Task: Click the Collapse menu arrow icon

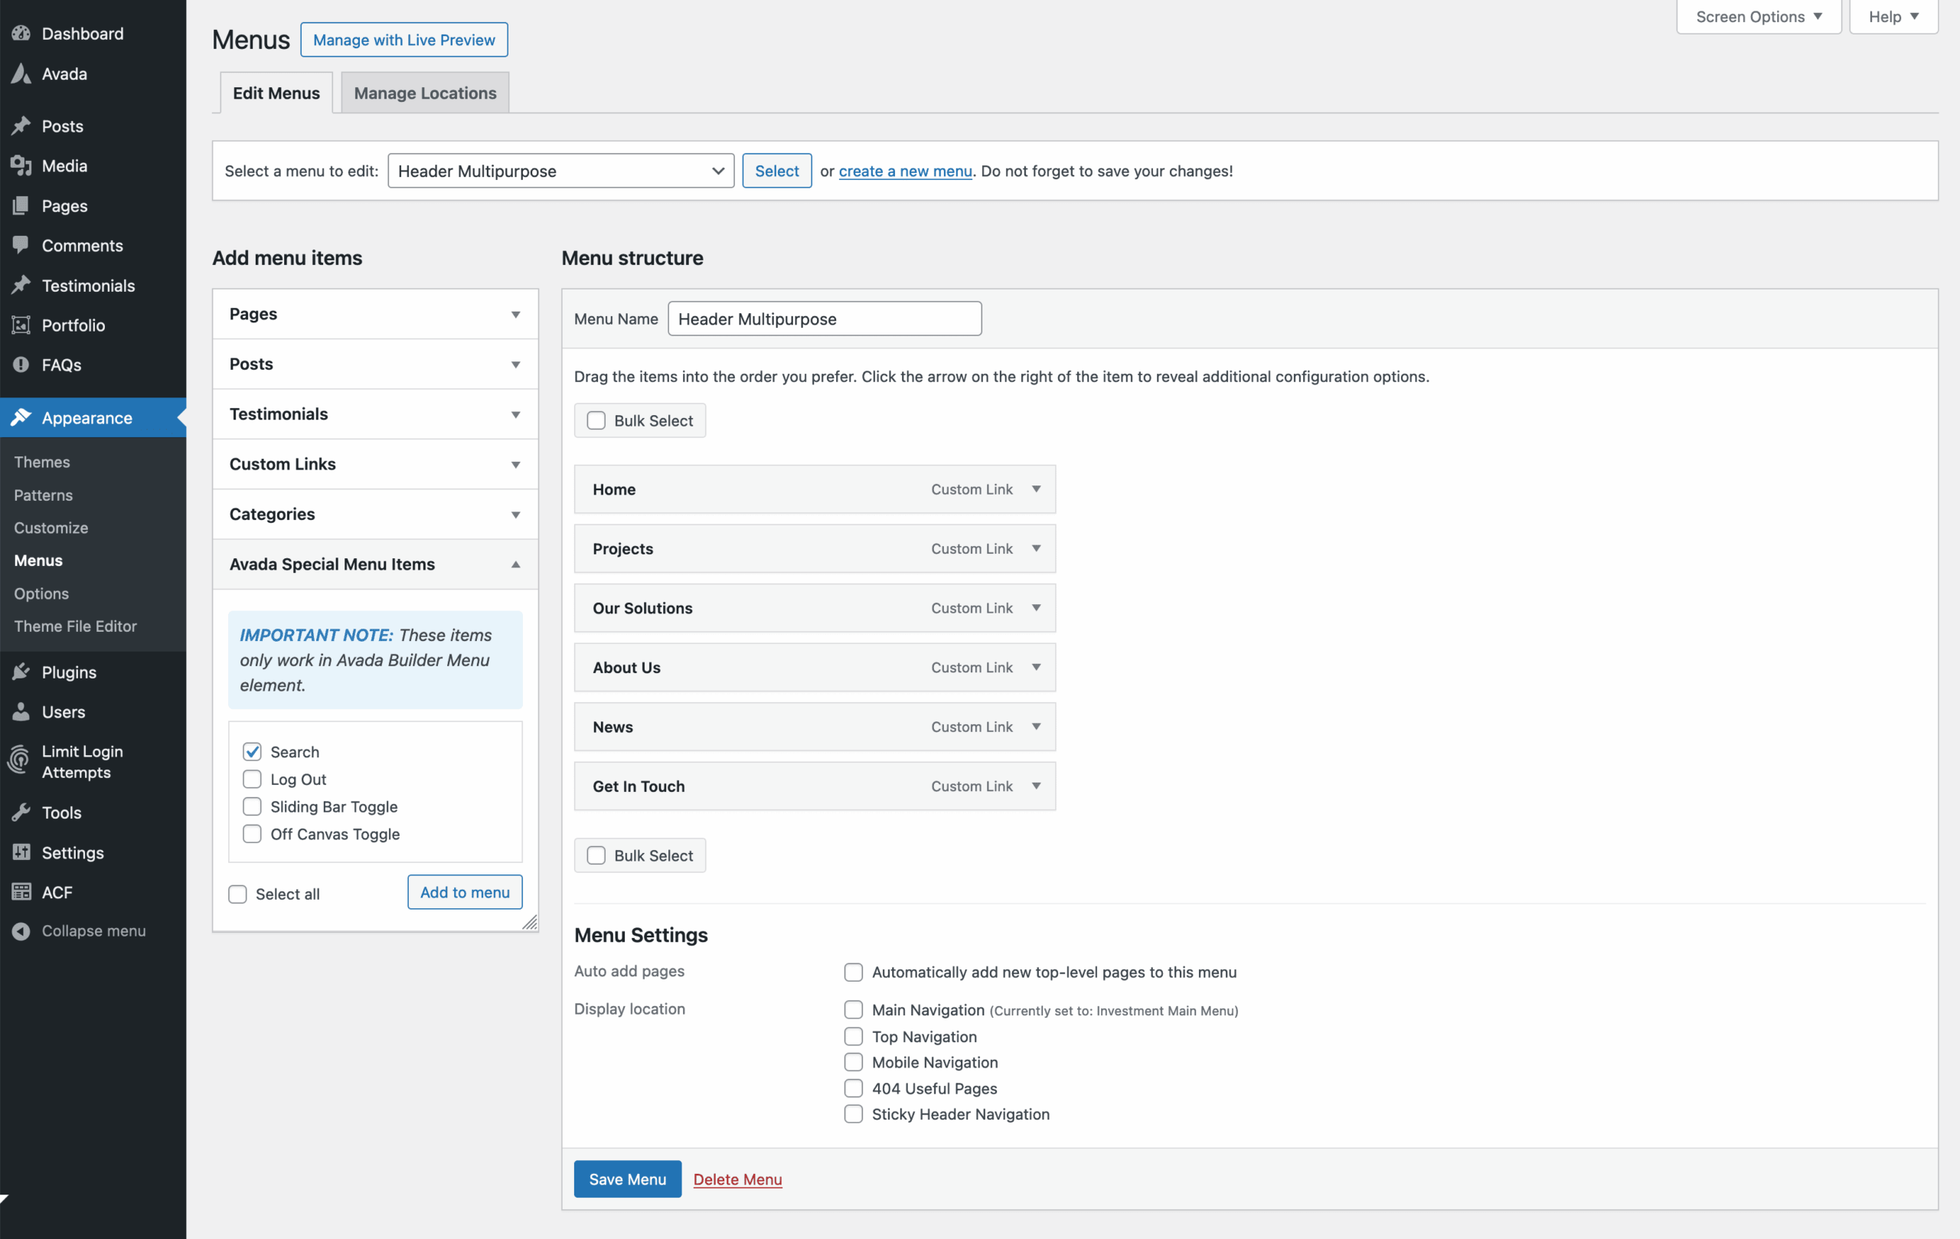Action: pyautogui.click(x=21, y=930)
